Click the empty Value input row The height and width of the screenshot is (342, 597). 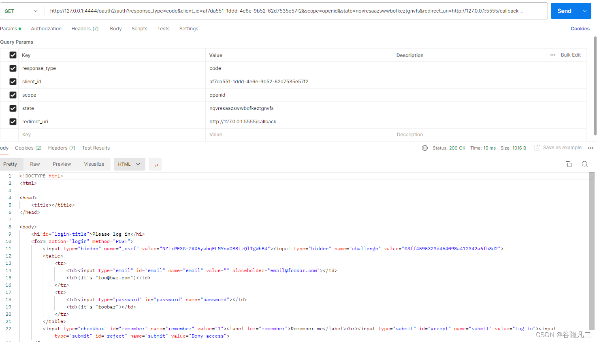(x=299, y=135)
